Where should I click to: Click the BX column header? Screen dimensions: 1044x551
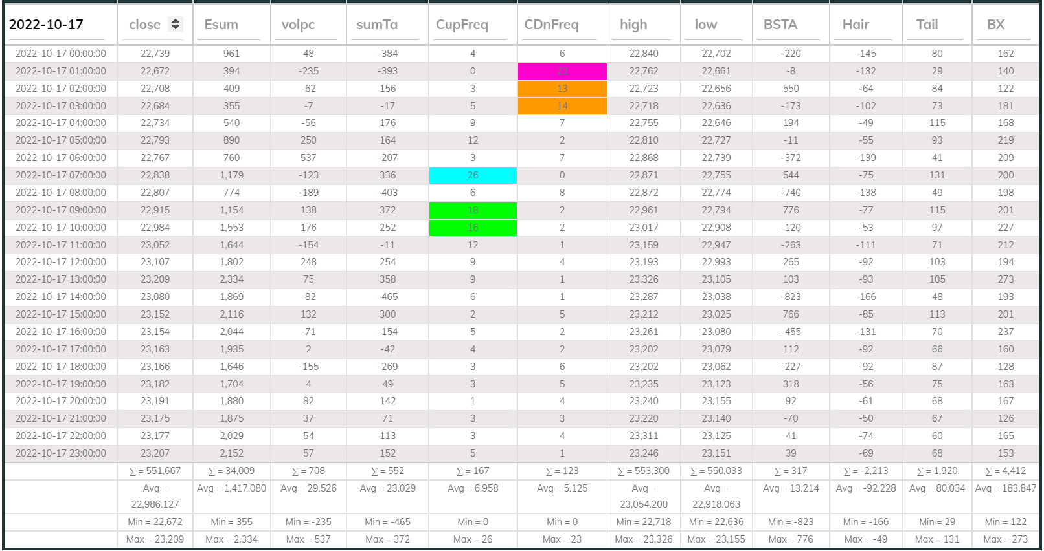pyautogui.click(x=995, y=25)
